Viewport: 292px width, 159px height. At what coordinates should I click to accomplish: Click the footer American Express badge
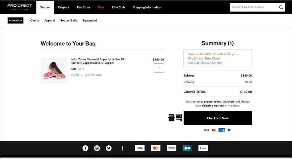point(171,148)
